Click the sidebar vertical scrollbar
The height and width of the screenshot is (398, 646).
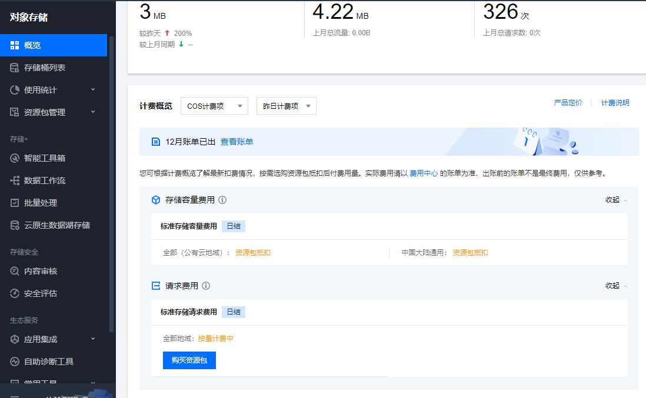(111, 176)
